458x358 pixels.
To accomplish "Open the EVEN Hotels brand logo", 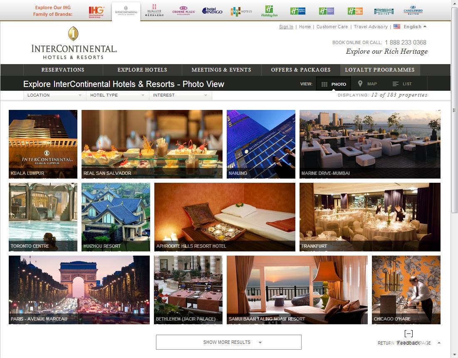I will [241, 12].
